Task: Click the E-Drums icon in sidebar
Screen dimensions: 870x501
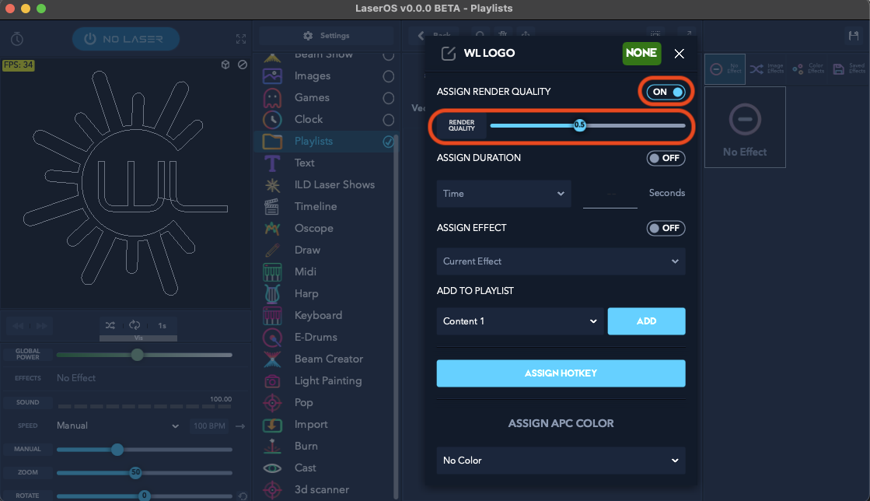Action: pos(272,338)
